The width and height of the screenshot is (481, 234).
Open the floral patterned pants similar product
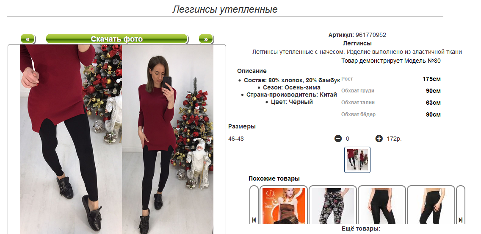click(333, 205)
